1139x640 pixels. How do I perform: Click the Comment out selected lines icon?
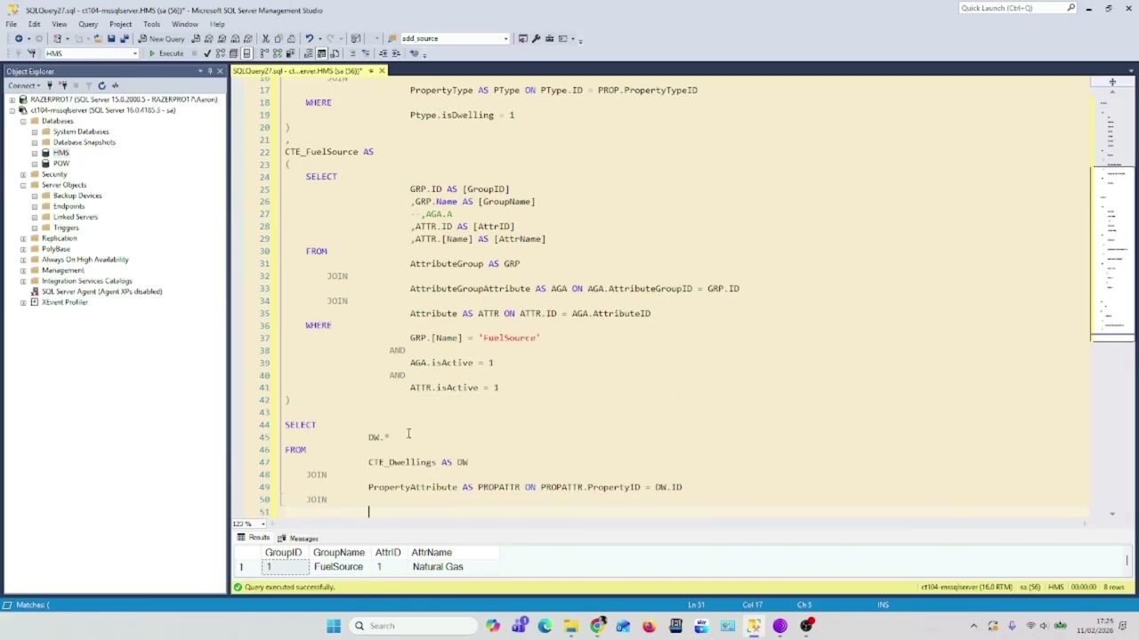(352, 53)
